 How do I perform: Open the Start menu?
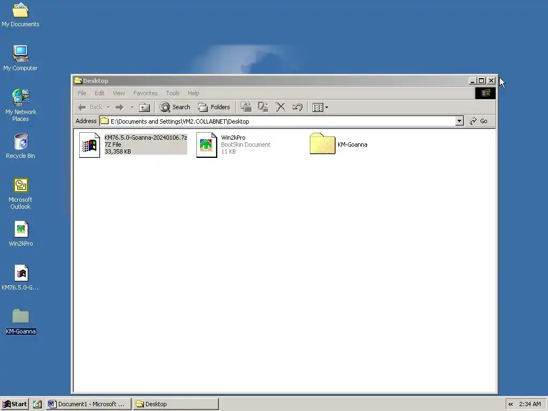pos(14,404)
